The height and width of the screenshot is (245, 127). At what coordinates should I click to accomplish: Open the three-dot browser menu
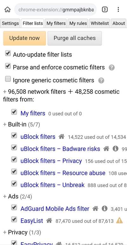click(118, 10)
